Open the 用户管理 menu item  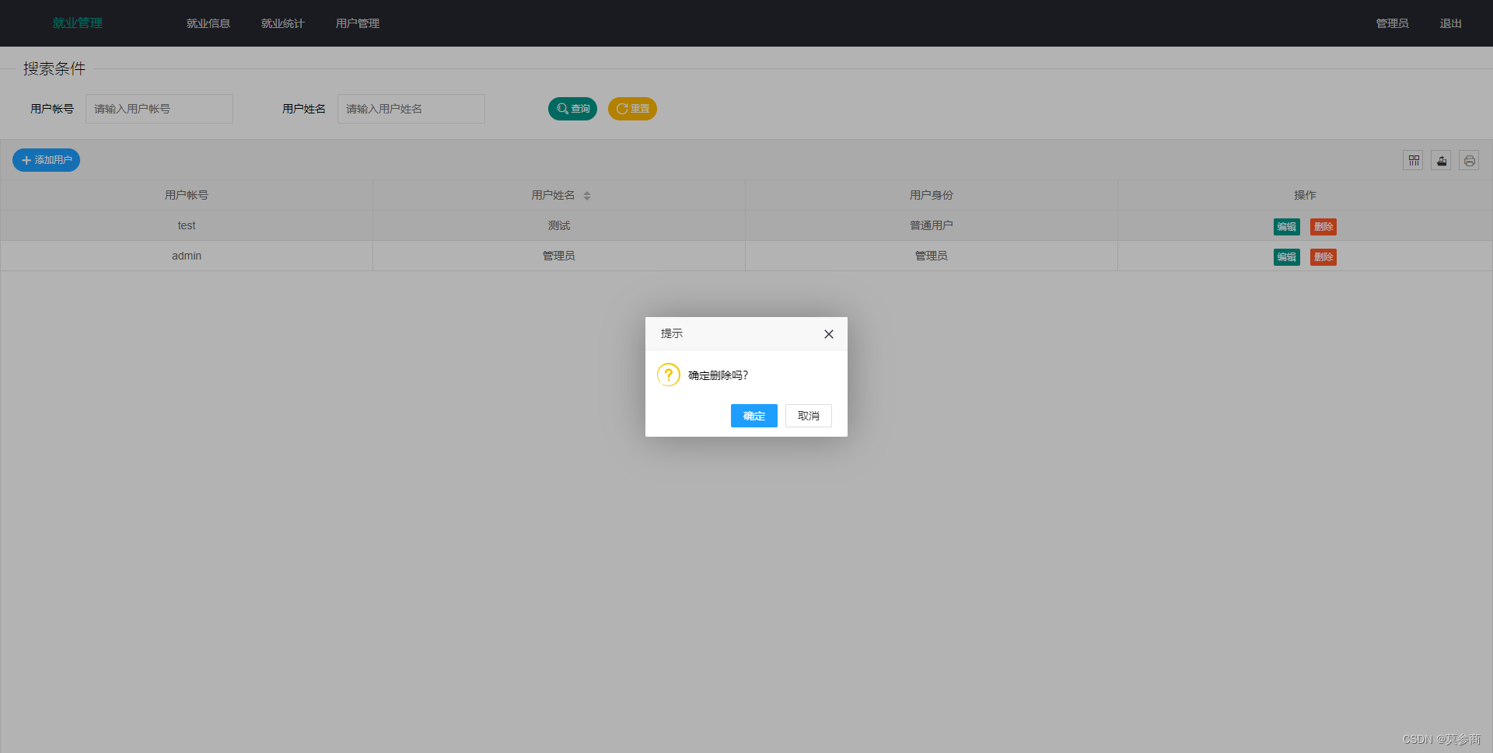(358, 23)
